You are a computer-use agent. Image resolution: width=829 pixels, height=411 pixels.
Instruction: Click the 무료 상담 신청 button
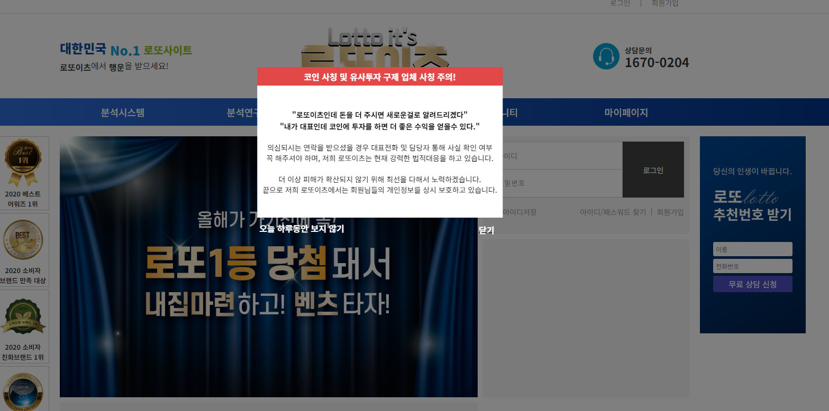752,284
